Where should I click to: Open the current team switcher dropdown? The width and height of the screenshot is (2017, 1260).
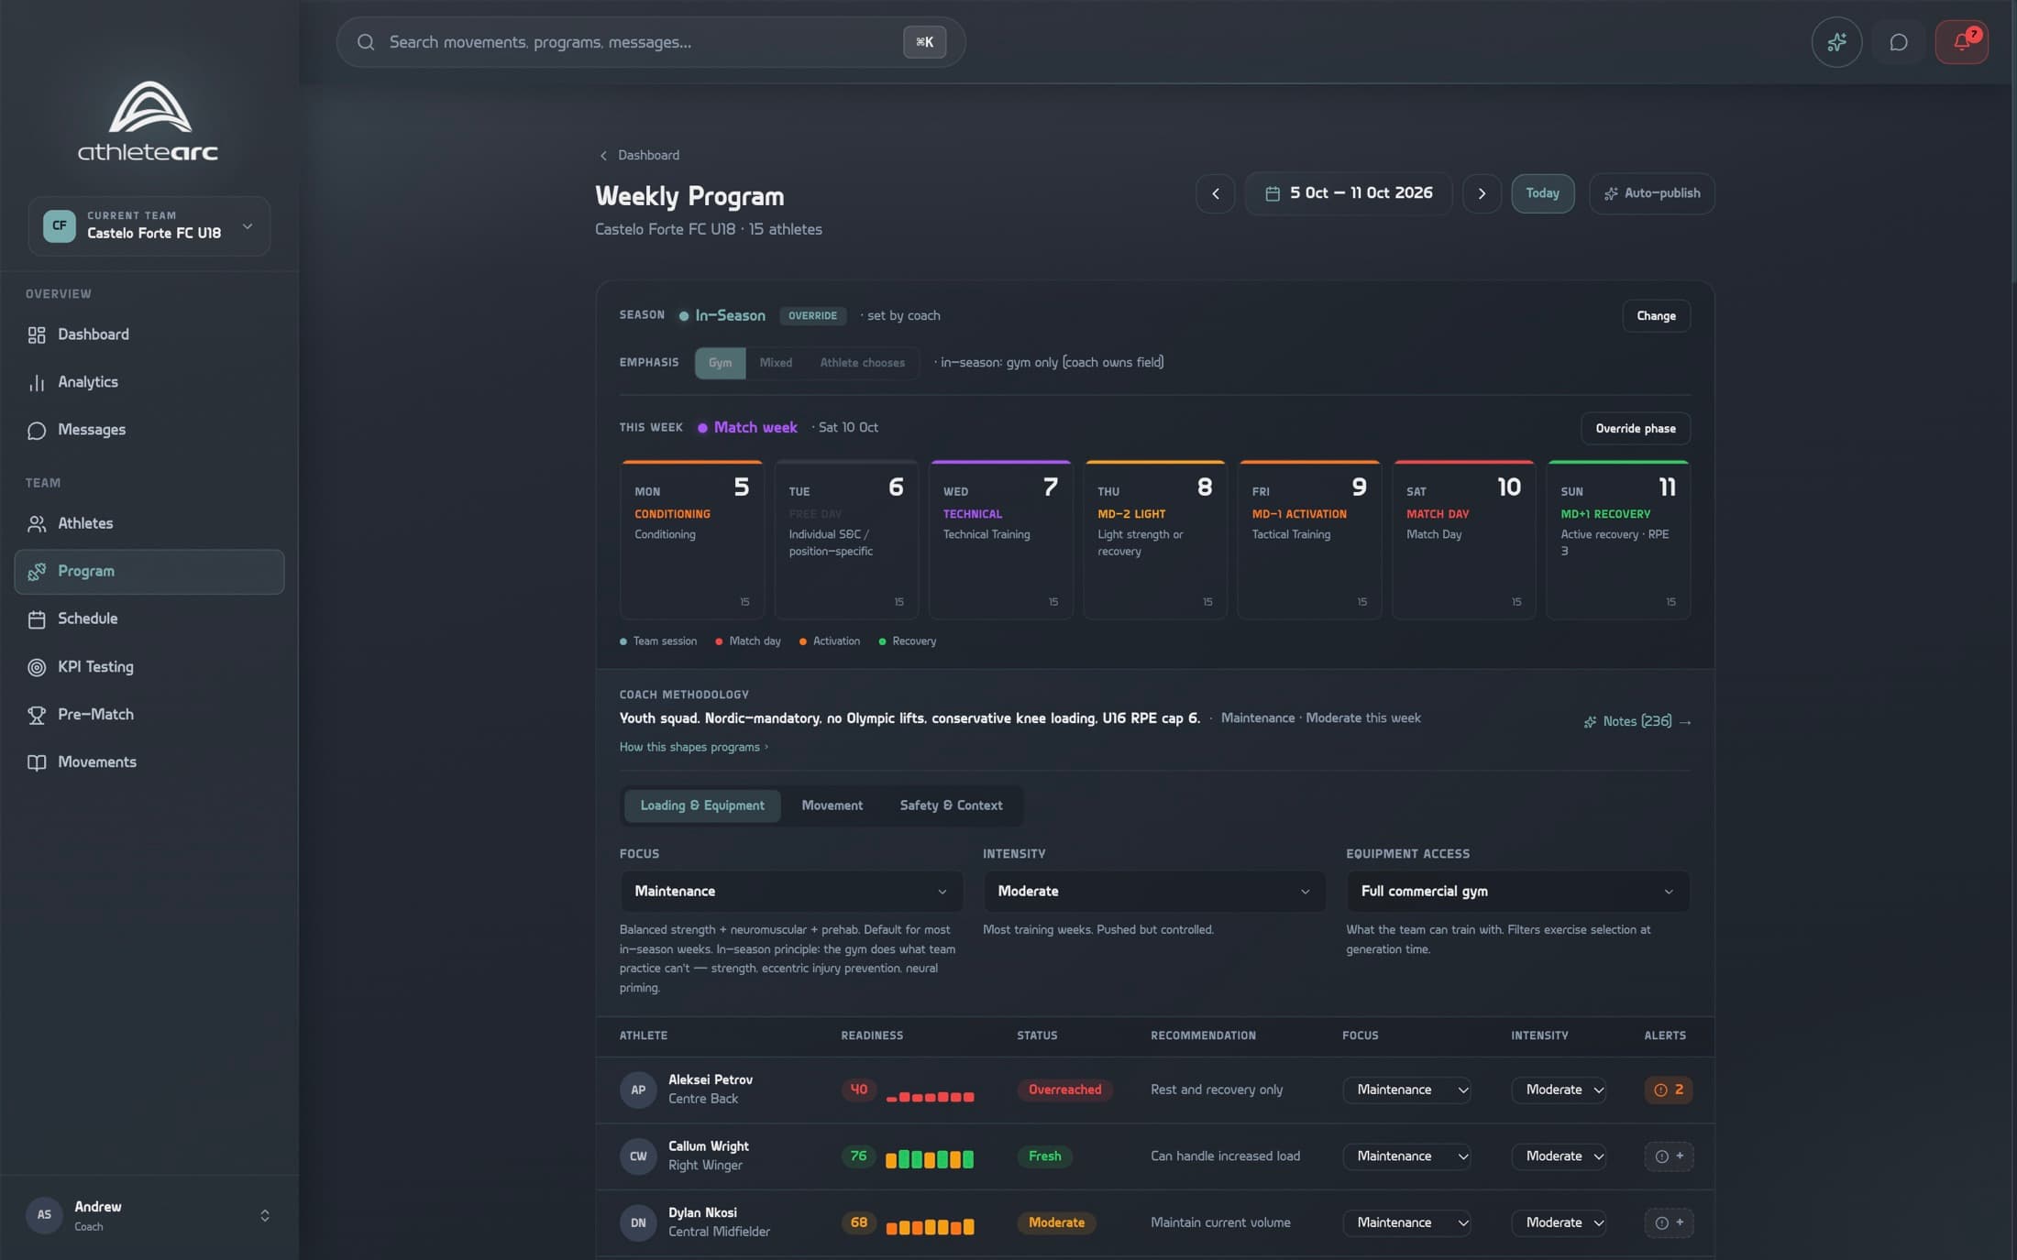point(149,225)
